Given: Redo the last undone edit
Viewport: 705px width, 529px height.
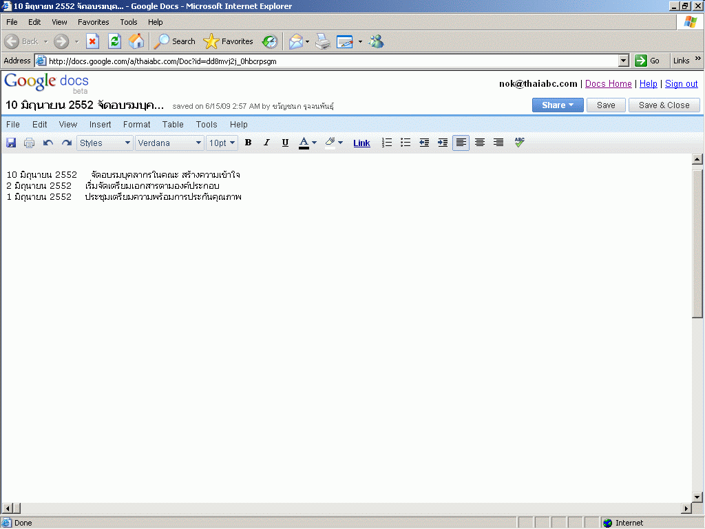Looking at the screenshot, I should 66,143.
